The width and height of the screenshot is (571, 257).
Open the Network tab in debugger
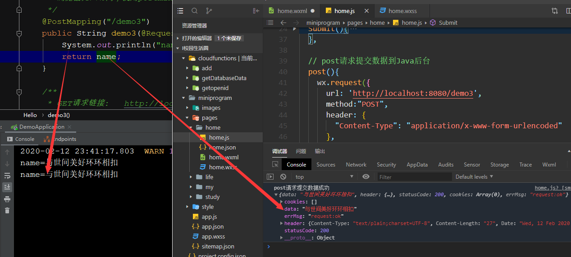pos(356,165)
